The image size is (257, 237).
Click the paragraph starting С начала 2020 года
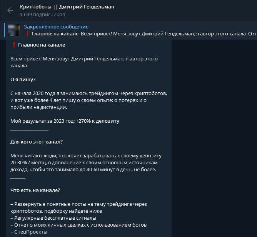click(x=88, y=100)
